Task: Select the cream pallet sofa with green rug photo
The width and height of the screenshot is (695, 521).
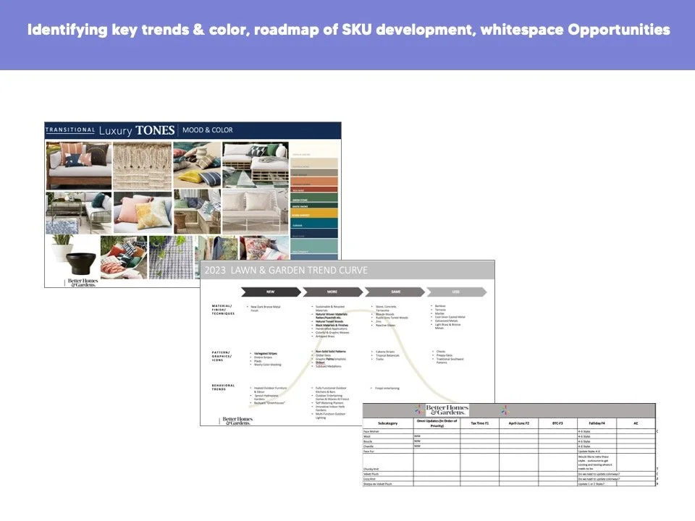Action: [x=256, y=165]
